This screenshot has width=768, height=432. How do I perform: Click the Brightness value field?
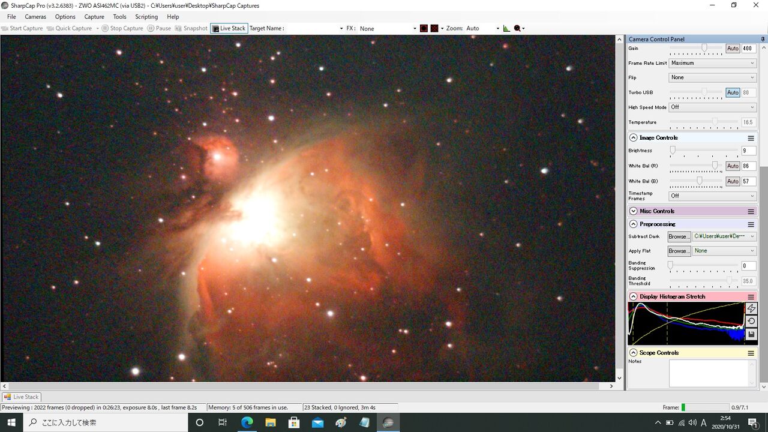click(x=749, y=151)
